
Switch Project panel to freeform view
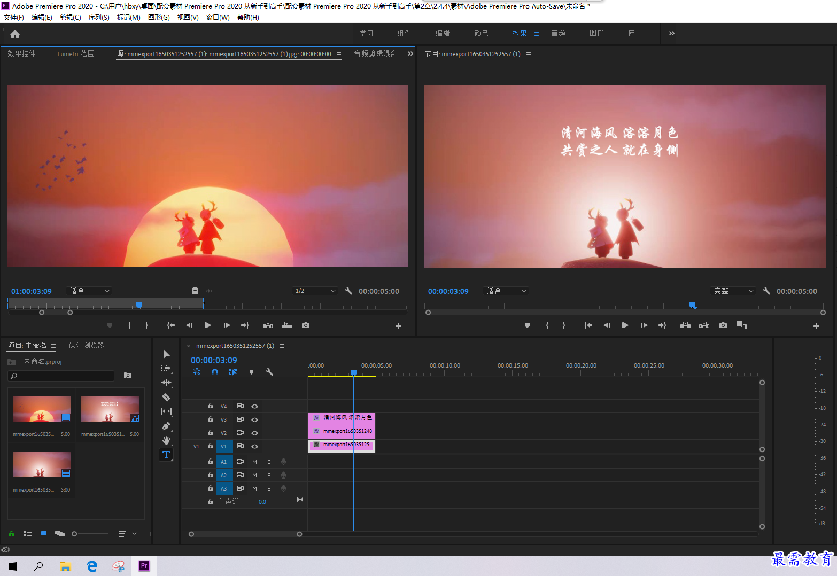click(60, 534)
